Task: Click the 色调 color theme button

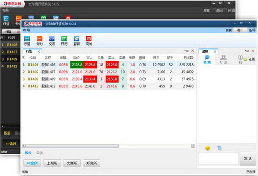Action: point(252,30)
